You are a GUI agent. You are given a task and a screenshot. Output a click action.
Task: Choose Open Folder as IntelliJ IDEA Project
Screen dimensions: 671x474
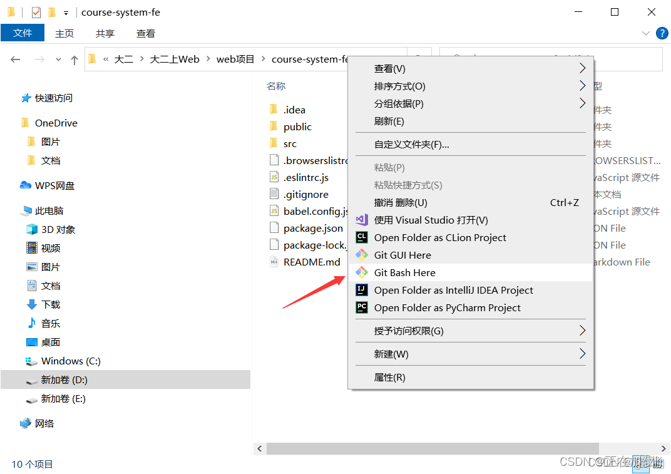[470, 290]
